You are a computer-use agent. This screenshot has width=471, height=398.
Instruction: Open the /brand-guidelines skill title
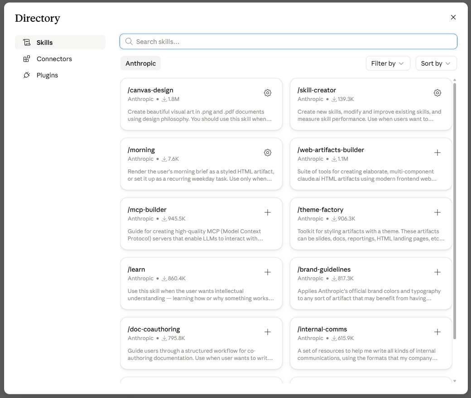(324, 269)
